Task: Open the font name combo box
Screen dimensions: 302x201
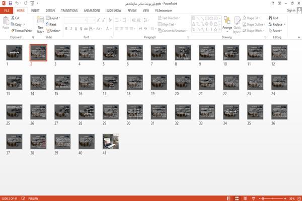Action: [75, 20]
